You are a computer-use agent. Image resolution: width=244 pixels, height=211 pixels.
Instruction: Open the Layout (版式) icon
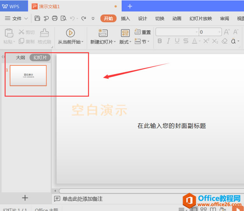tap(125, 33)
